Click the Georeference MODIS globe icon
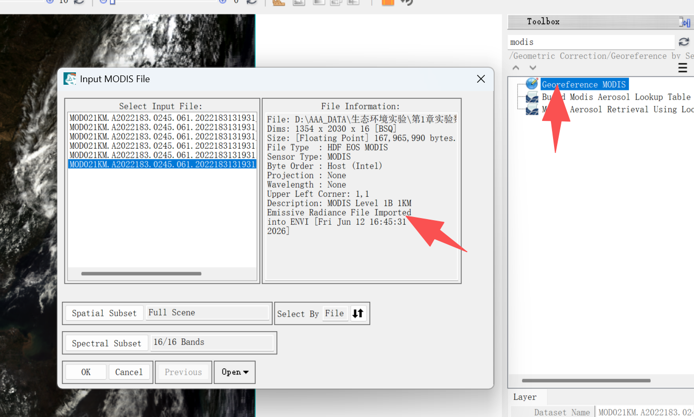Image resolution: width=694 pixels, height=417 pixels. point(532,84)
